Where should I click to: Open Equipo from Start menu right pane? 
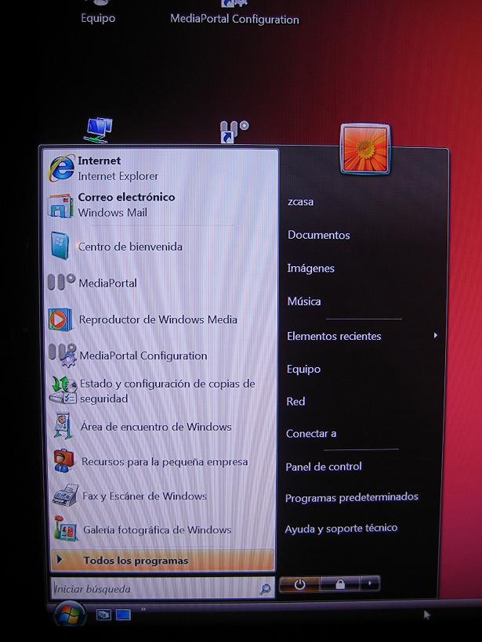click(303, 369)
